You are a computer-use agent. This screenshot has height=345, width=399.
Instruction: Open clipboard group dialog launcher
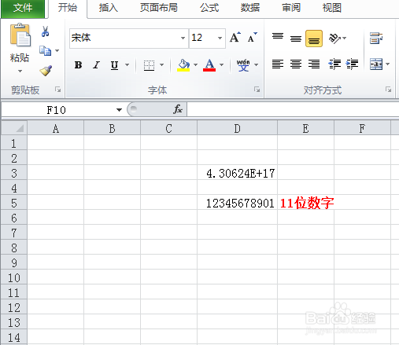[x=58, y=90]
